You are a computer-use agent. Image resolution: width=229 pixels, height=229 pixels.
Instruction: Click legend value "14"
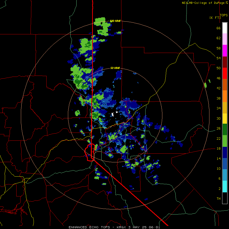click(x=219, y=159)
